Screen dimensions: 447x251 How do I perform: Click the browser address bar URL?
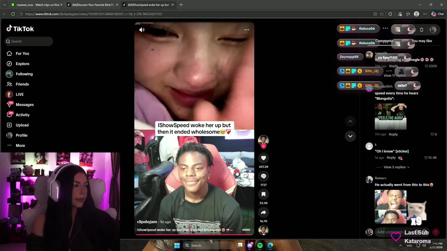tap(94, 14)
